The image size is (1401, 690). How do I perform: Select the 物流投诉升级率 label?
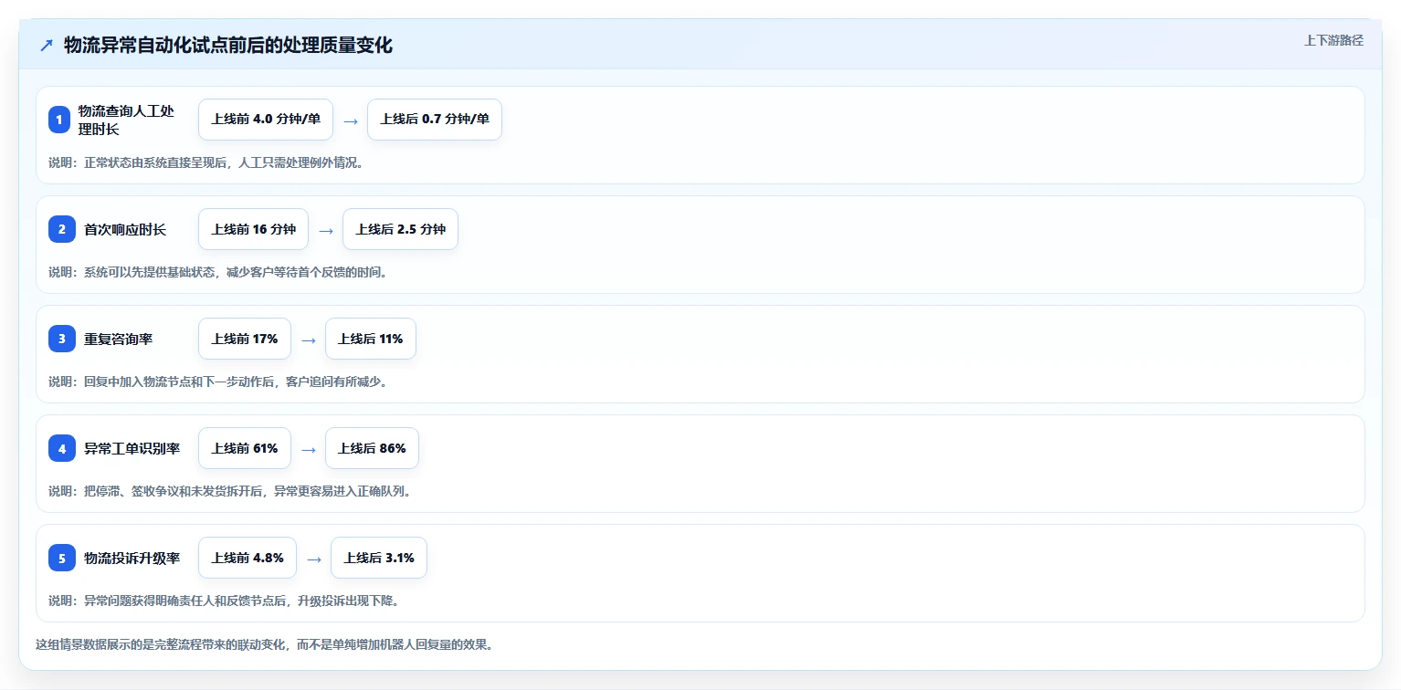[x=132, y=558]
